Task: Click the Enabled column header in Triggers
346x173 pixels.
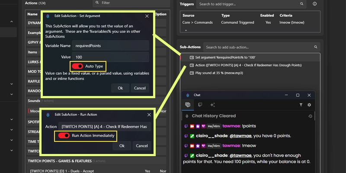Action: point(267,16)
